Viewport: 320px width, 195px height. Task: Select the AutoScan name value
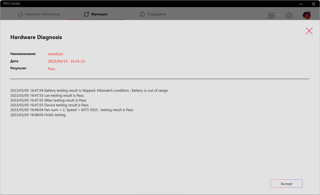point(55,54)
